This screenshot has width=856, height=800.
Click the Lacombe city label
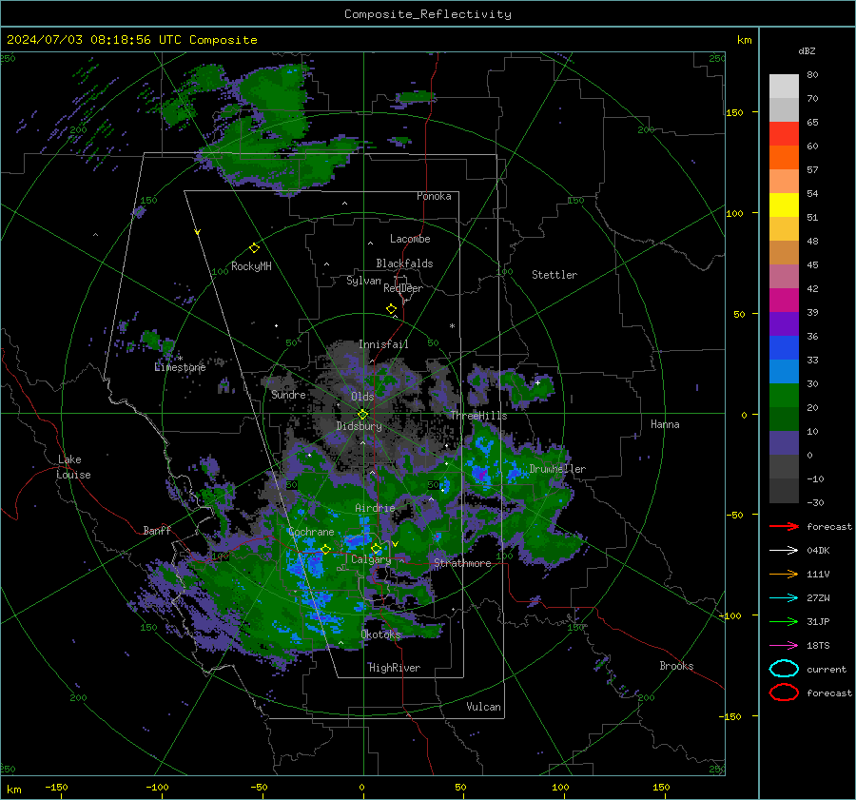(x=410, y=239)
